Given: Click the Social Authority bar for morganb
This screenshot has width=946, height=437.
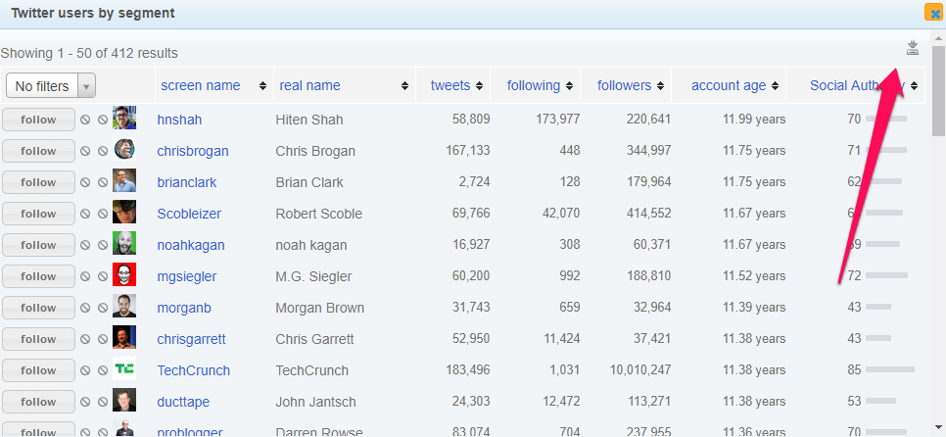Looking at the screenshot, I should click(878, 307).
